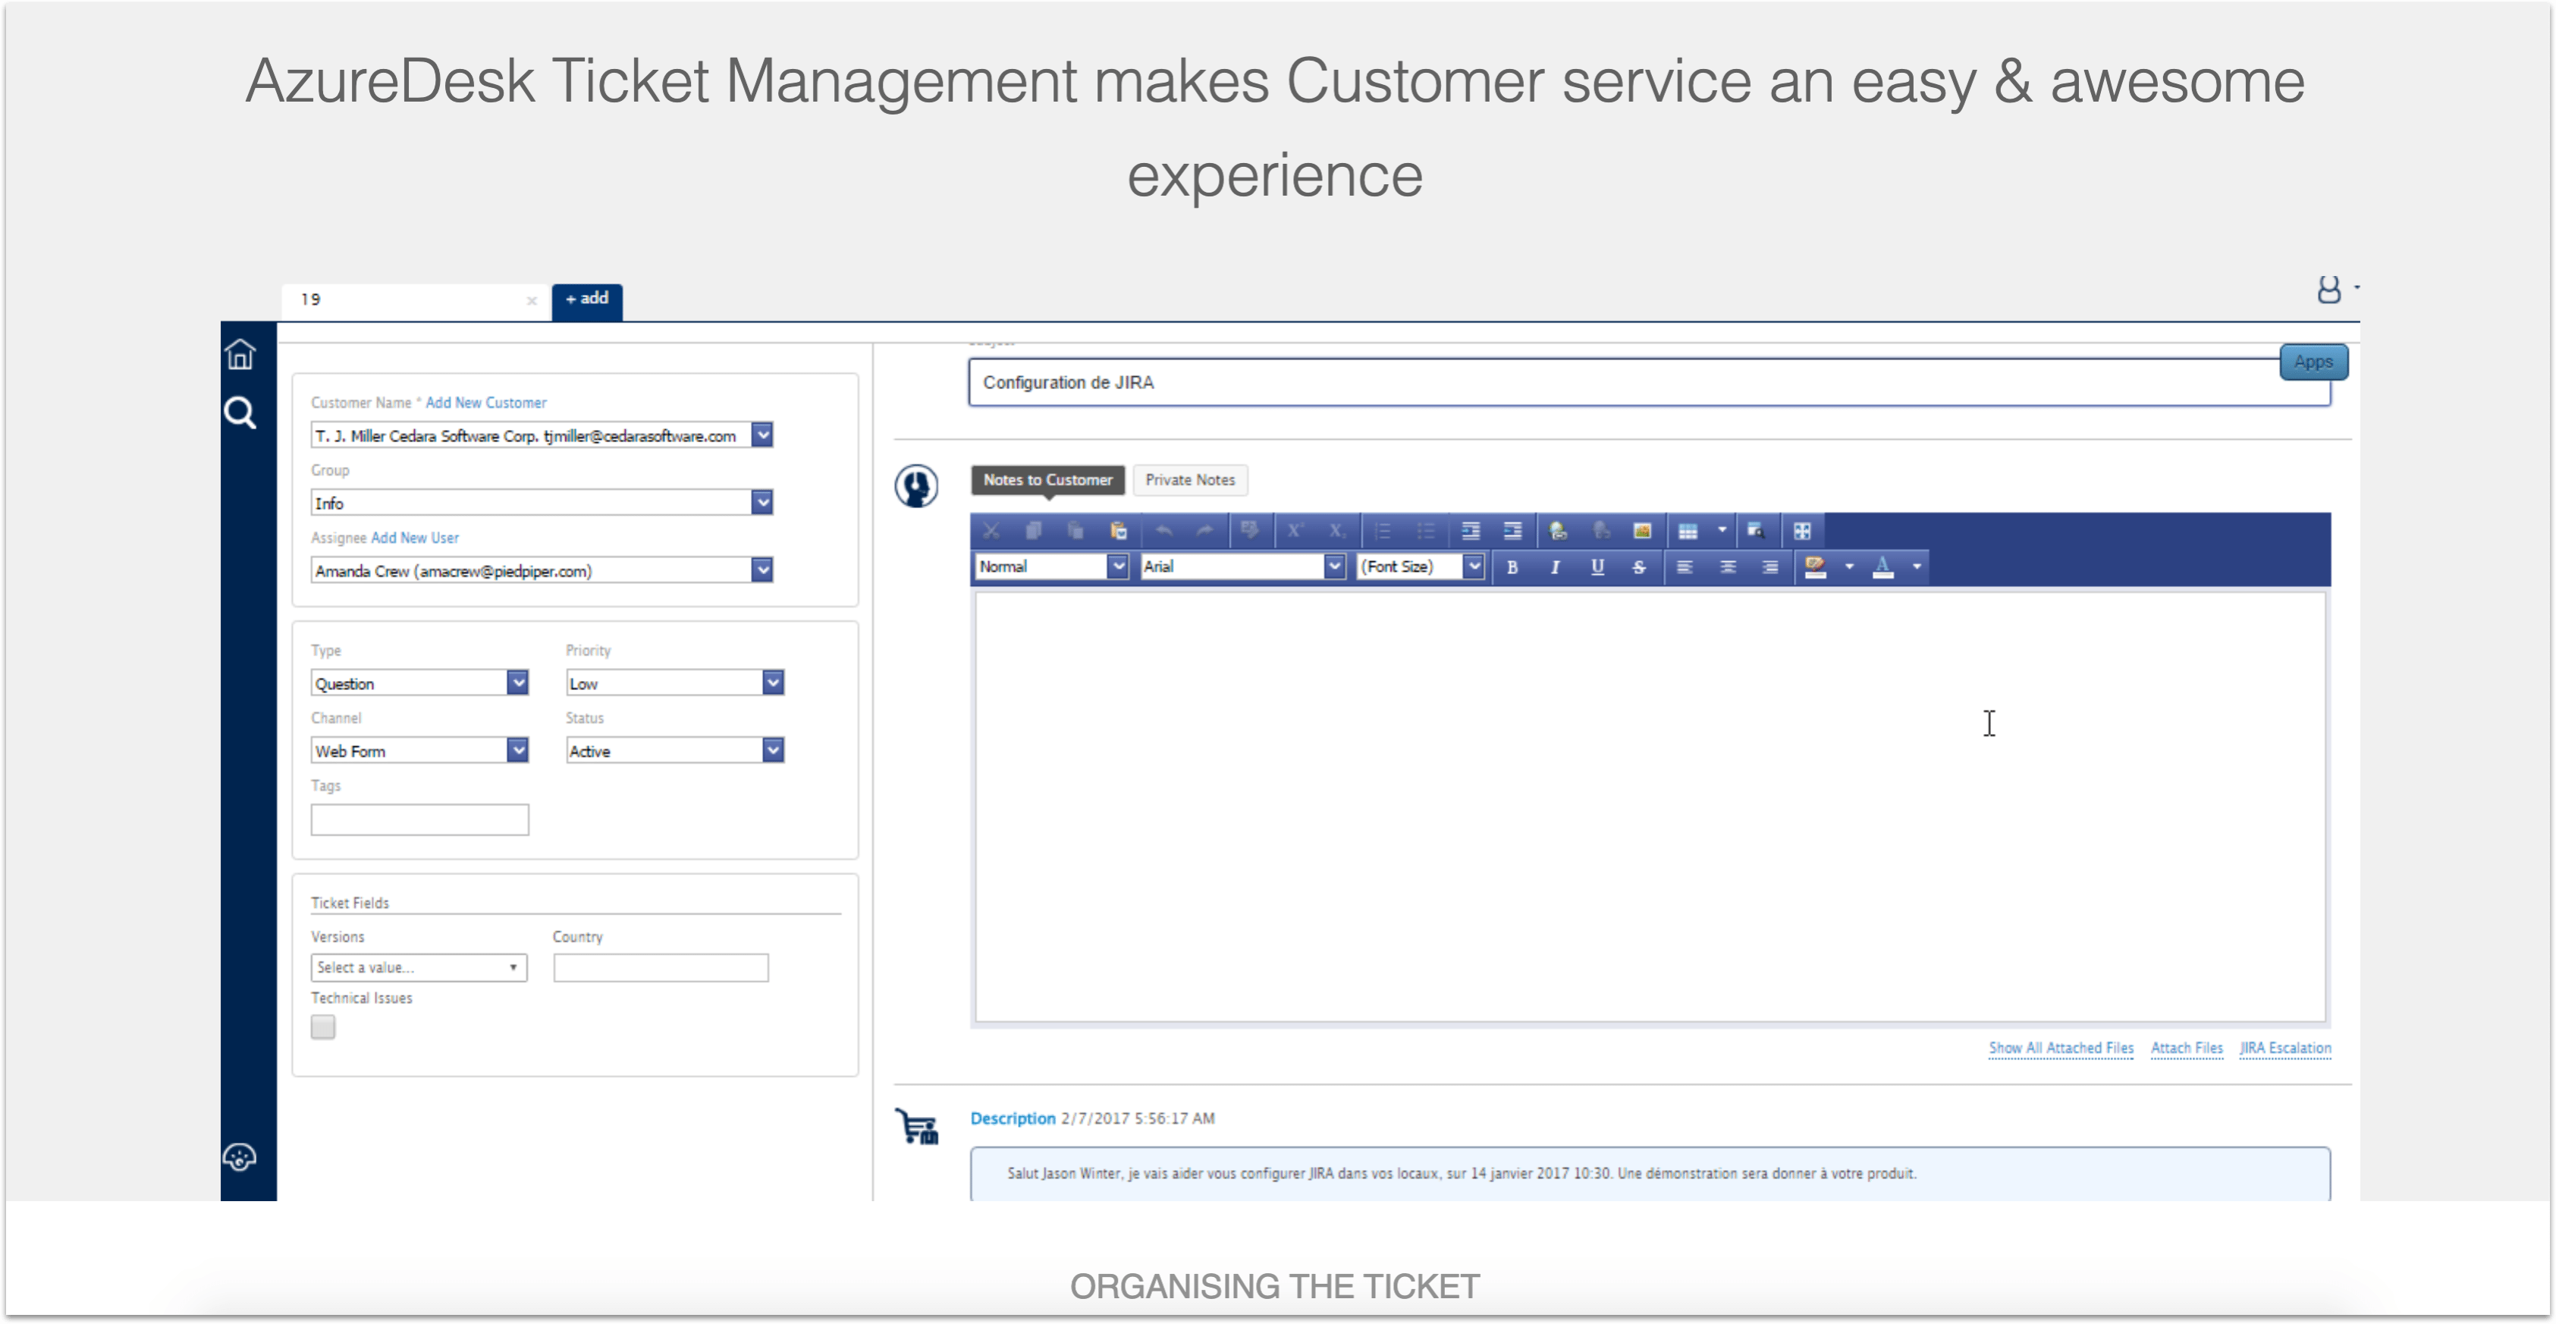Image resolution: width=2556 pixels, height=1324 pixels.
Task: Click the format painter icon
Action: tap(1248, 531)
